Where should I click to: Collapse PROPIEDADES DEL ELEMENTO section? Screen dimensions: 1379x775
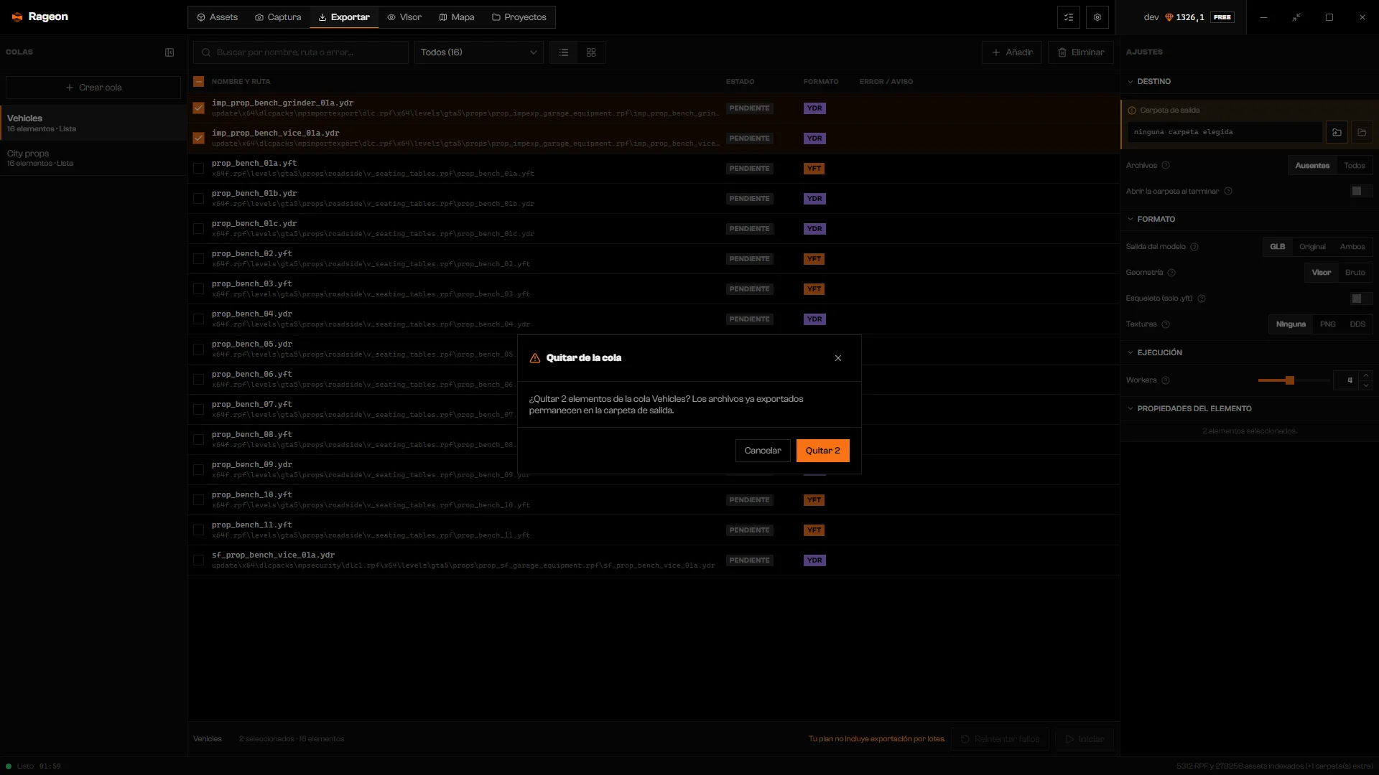coord(1189,409)
